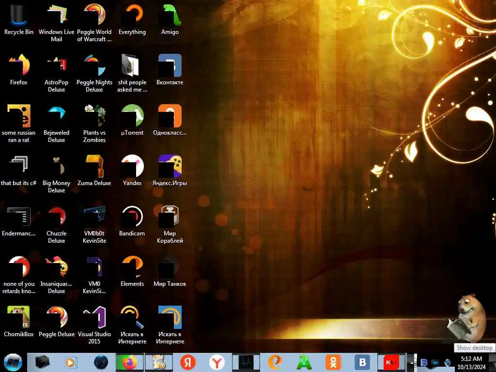This screenshot has width=496, height=372.
Task: Click the Show desktop button
Action: pos(494,362)
